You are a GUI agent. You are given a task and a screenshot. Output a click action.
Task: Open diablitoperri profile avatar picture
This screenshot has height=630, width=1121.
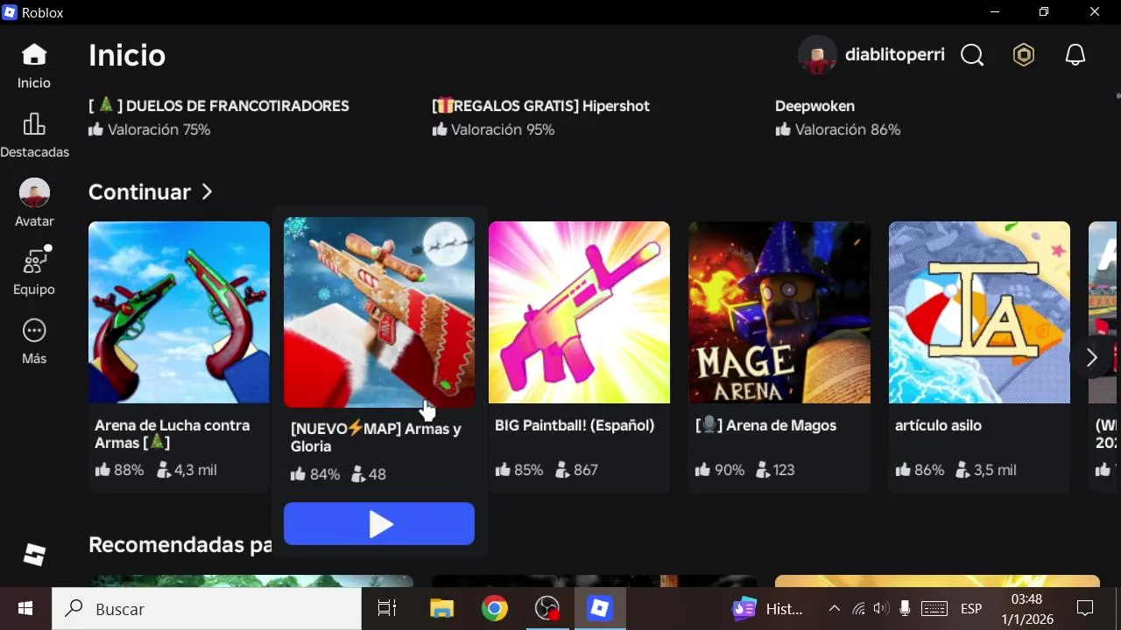817,55
